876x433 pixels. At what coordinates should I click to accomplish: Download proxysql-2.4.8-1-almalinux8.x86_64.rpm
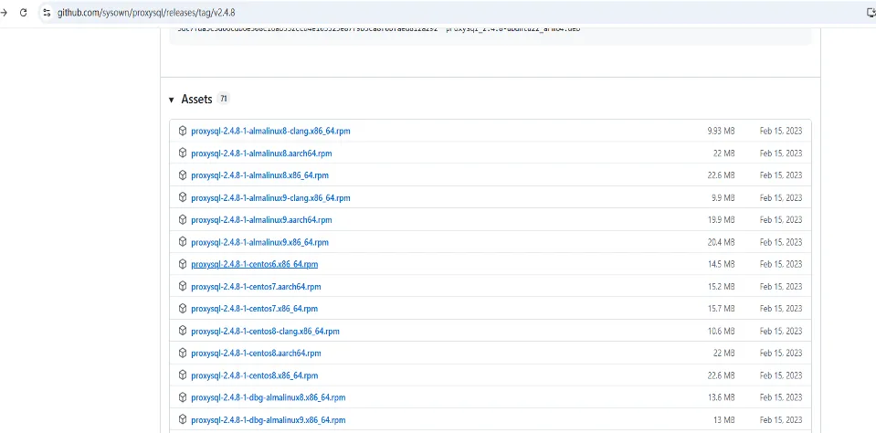[259, 175]
